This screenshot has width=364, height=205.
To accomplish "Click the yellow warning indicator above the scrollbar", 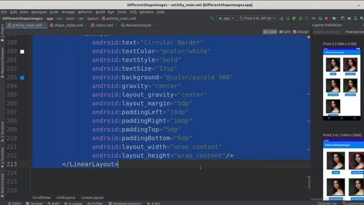I will [x=309, y=37].
